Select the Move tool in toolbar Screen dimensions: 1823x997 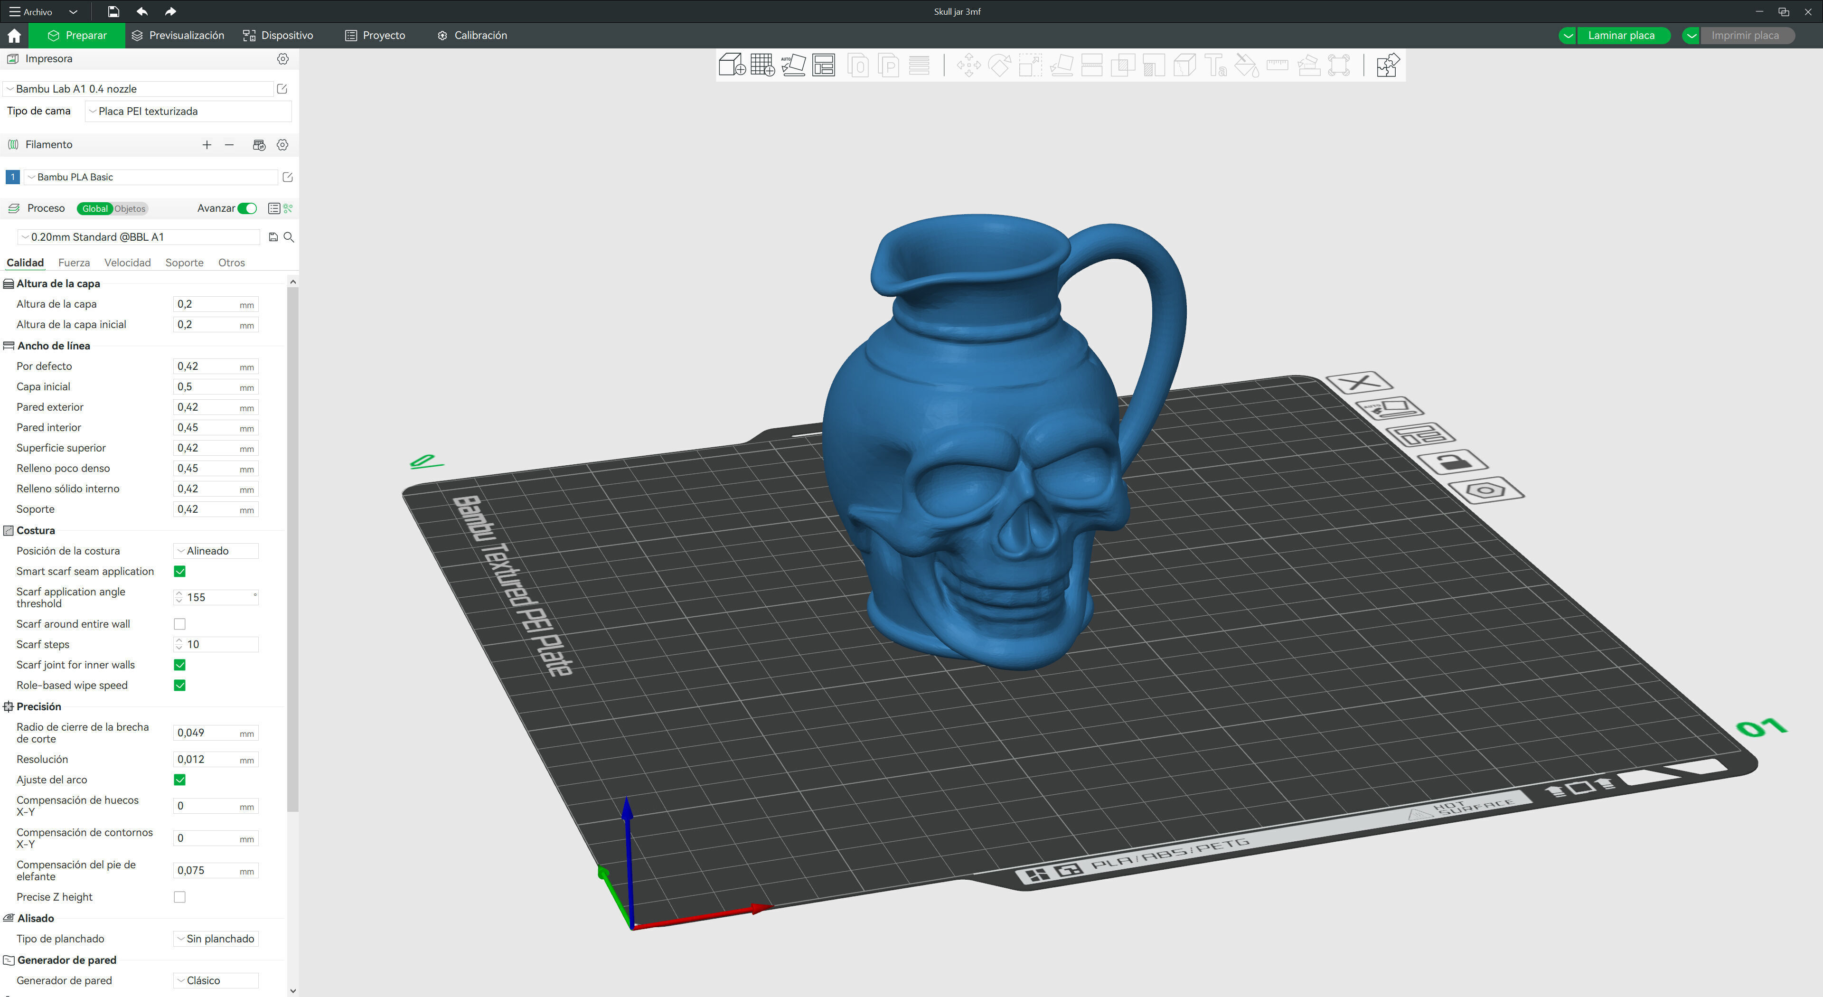[x=968, y=66]
